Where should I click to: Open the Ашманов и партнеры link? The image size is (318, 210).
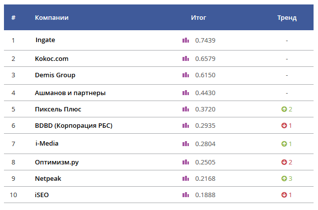(70, 93)
